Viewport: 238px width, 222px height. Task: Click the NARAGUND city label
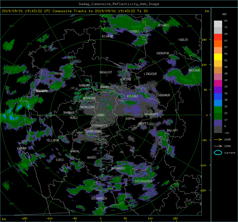pos(89,98)
